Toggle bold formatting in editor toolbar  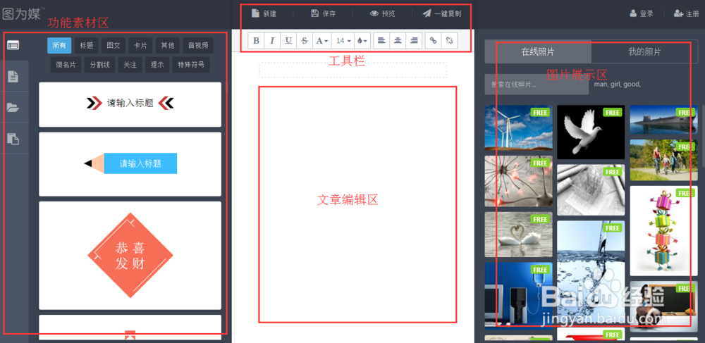tap(257, 40)
